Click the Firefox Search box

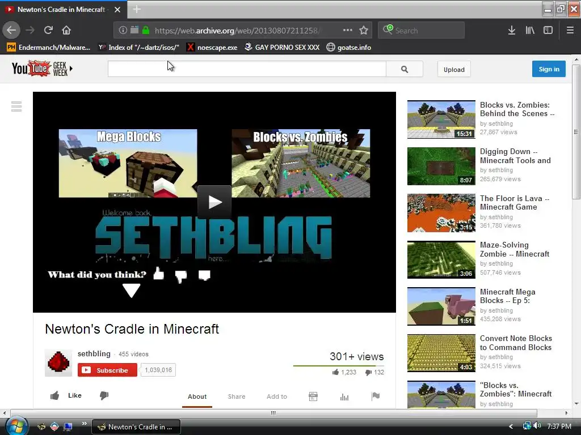tap(422, 30)
